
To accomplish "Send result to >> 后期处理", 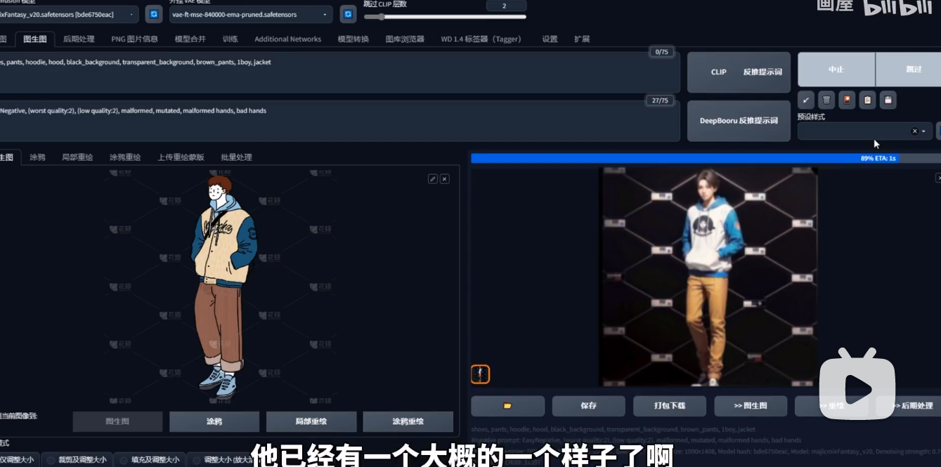I will click(909, 406).
